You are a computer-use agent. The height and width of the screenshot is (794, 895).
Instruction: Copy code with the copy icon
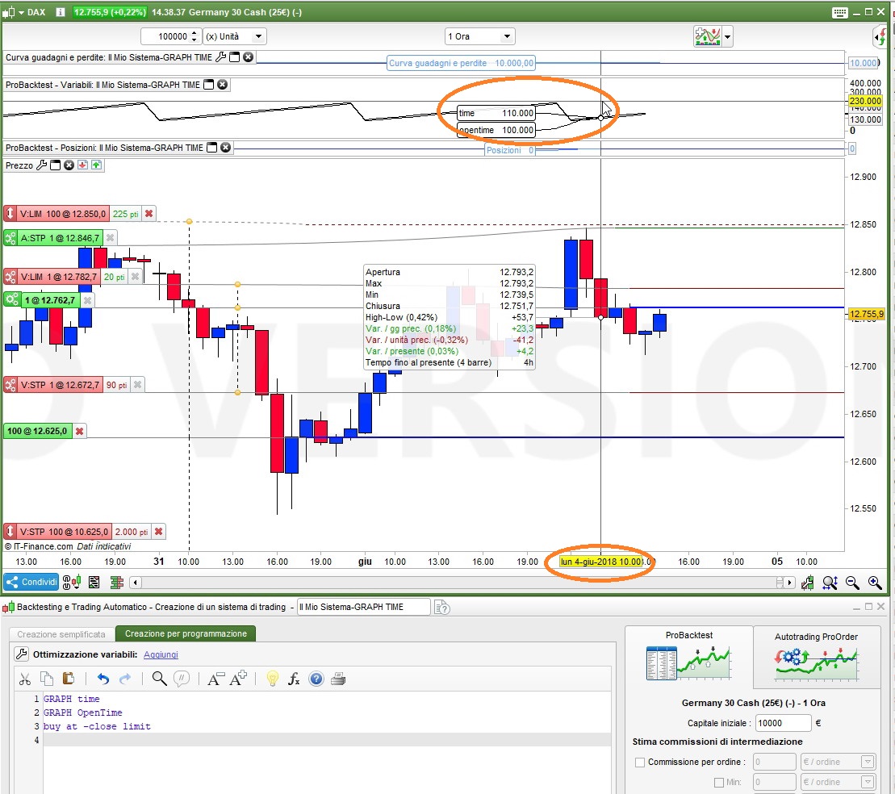point(47,679)
